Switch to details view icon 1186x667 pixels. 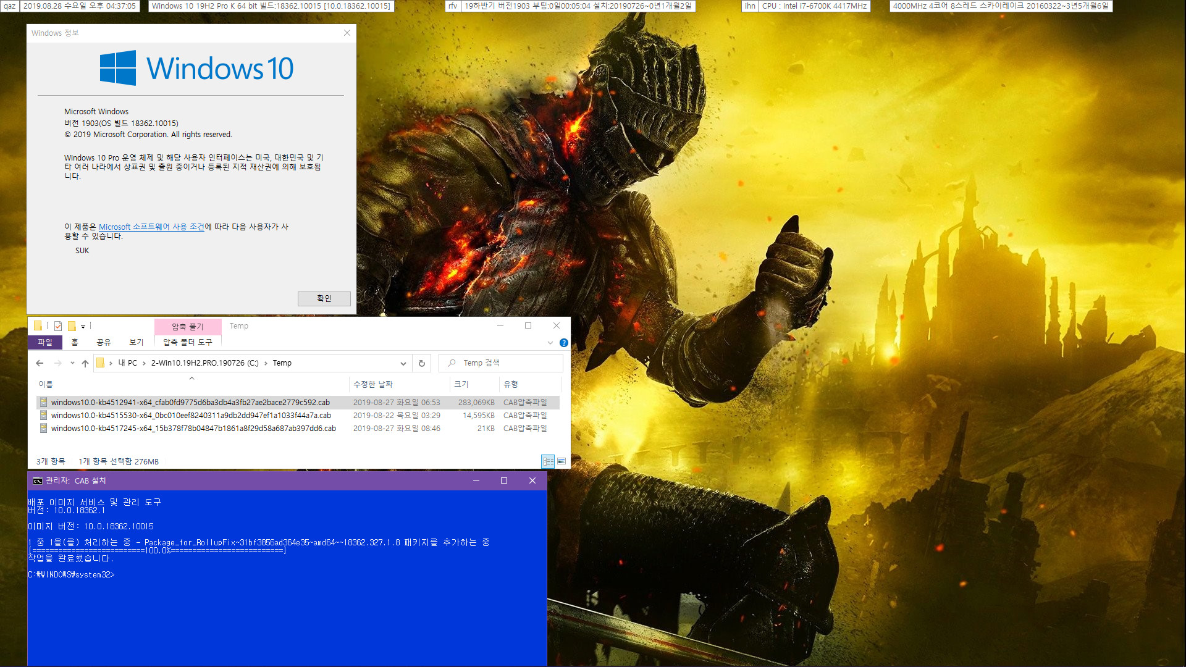[x=548, y=461]
